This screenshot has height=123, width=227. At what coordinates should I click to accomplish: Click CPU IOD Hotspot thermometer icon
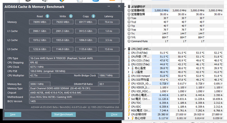coord(129,76)
